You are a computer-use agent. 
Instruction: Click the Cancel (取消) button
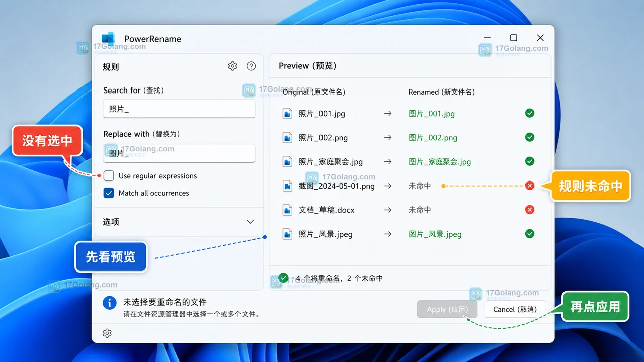coord(515,309)
